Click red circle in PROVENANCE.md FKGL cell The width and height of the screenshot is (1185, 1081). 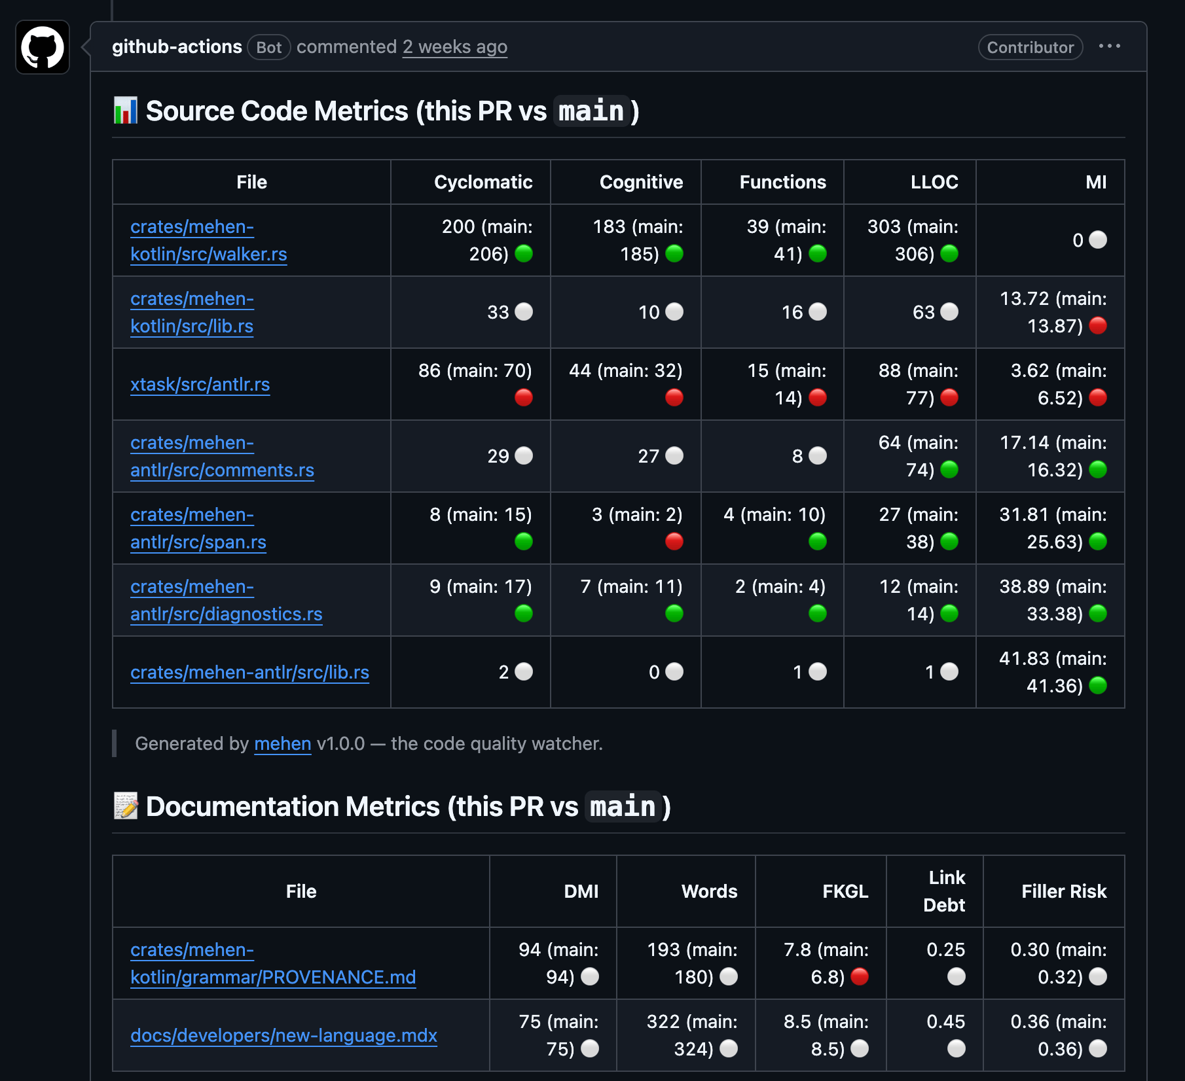tap(860, 976)
